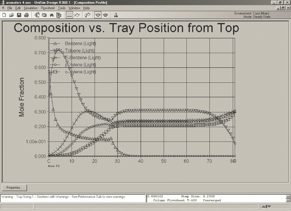
Task: Click the Open Case folder icon
Action: point(12,15)
